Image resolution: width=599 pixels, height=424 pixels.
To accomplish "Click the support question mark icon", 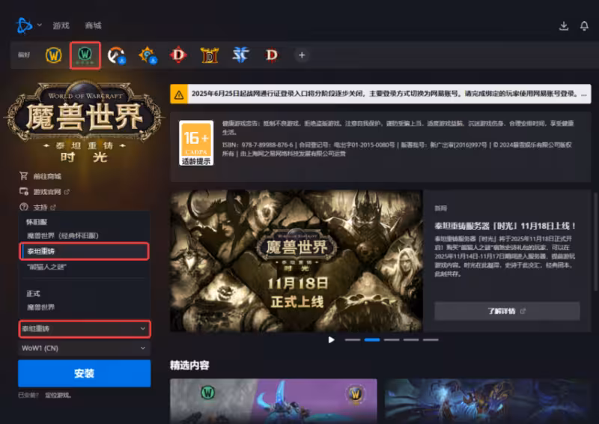I will [x=24, y=207].
